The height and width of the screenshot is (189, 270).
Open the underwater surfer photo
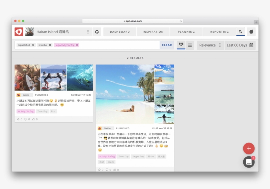pyautogui.click(x=80, y=78)
